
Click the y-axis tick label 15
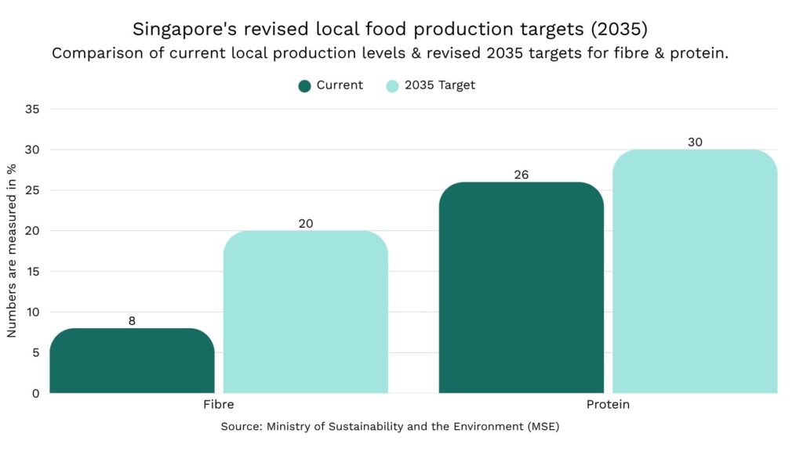click(33, 272)
